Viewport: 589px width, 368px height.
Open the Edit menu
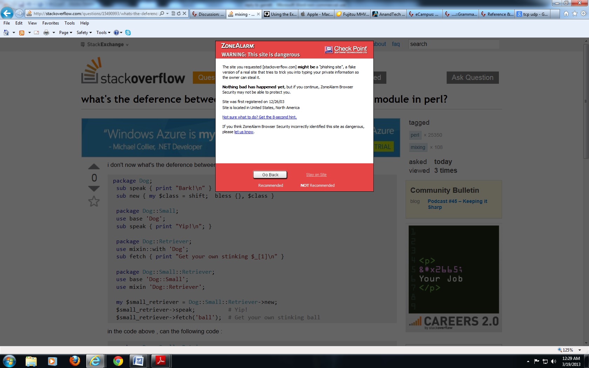pos(19,23)
